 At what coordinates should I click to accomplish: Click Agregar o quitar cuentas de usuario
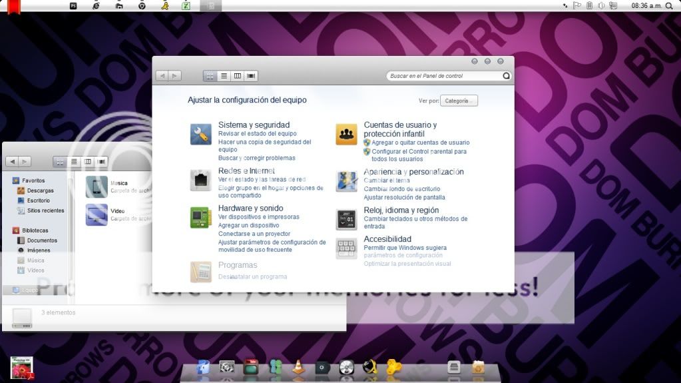[421, 142]
